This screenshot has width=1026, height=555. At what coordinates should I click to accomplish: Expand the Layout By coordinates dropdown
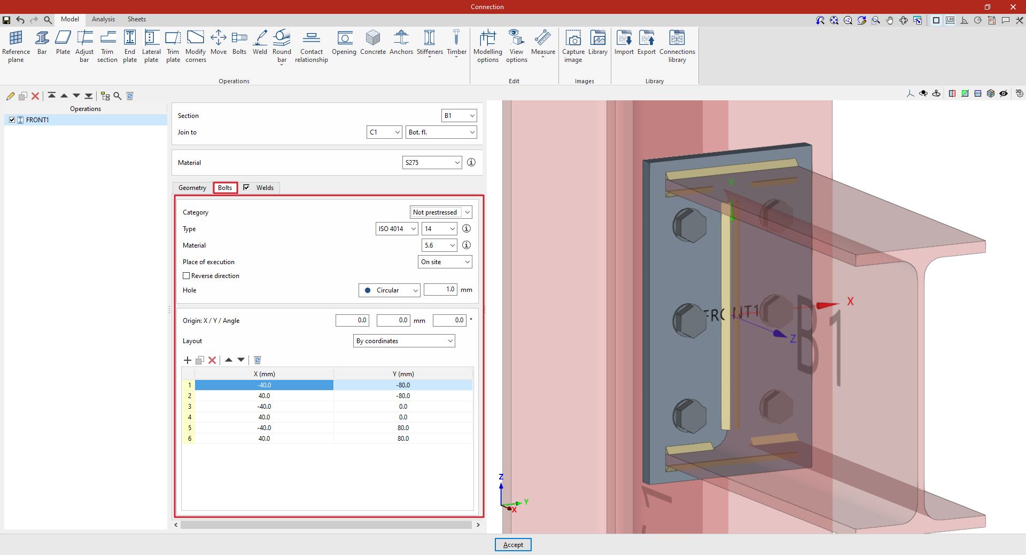click(x=404, y=341)
